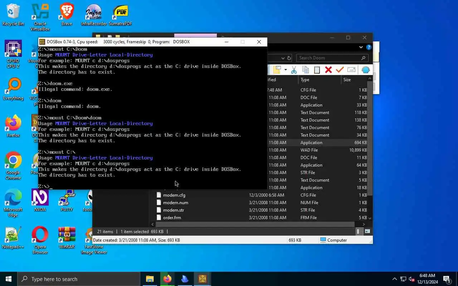Click the vertical scrollbar in Explorer file list
This screenshot has width=458, height=286.
coord(370,138)
